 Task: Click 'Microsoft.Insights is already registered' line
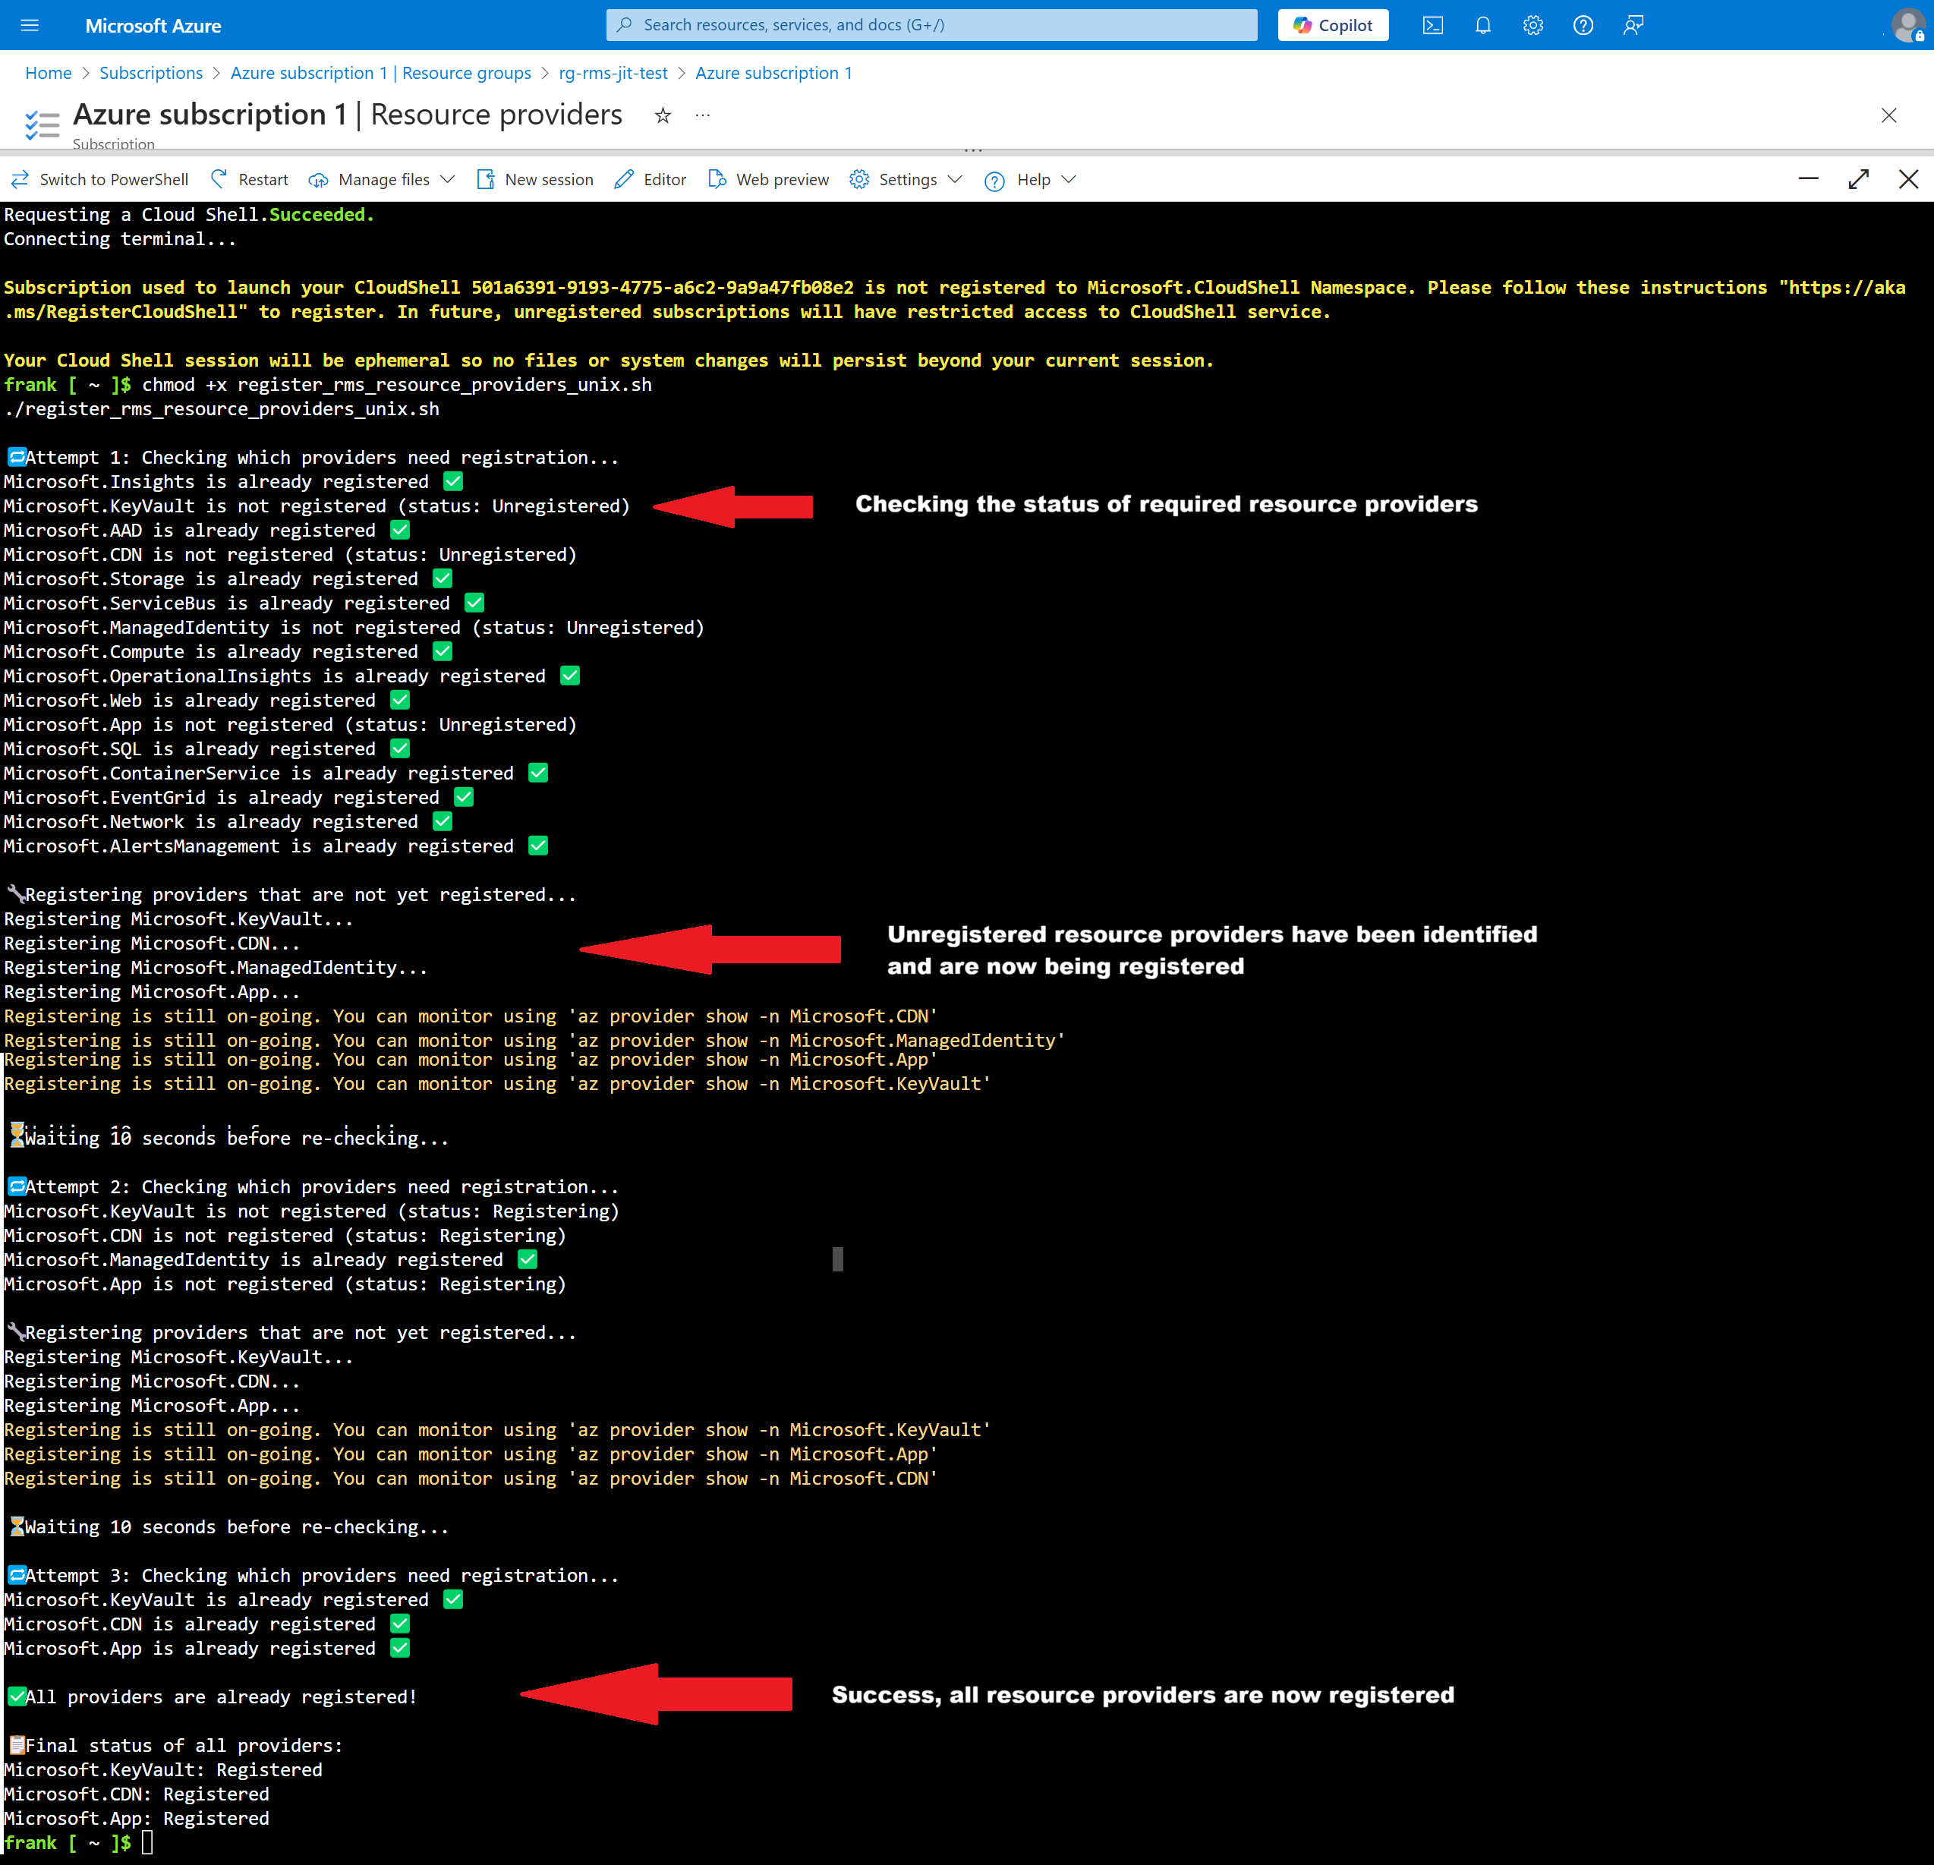(x=233, y=481)
